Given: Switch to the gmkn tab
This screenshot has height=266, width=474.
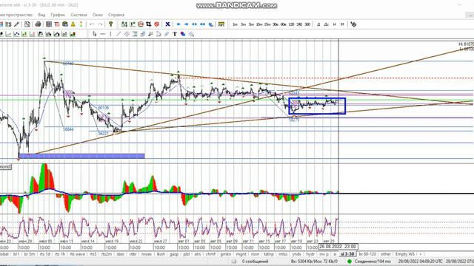Looking at the screenshot, I should click(225, 254).
